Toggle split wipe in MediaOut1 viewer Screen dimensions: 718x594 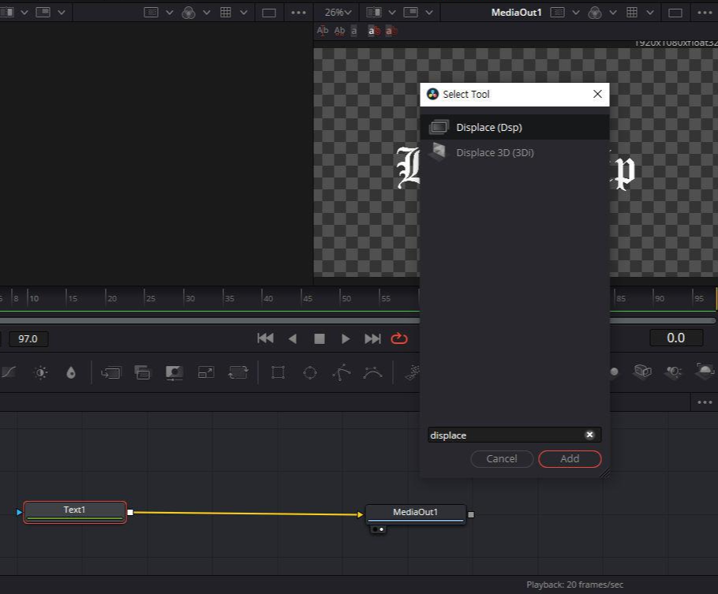coord(374,13)
